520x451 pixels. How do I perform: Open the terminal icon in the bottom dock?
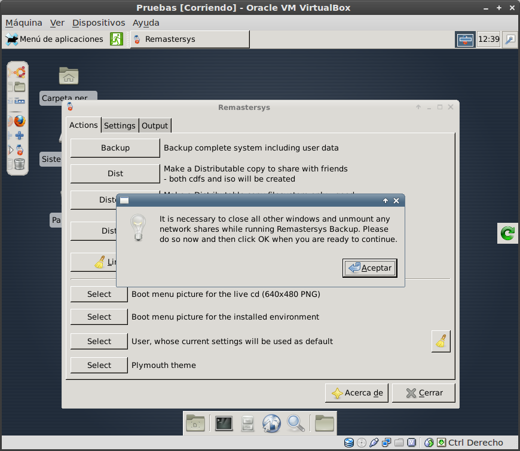pos(224,423)
